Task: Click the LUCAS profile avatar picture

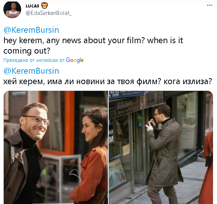Action: click(x=12, y=9)
